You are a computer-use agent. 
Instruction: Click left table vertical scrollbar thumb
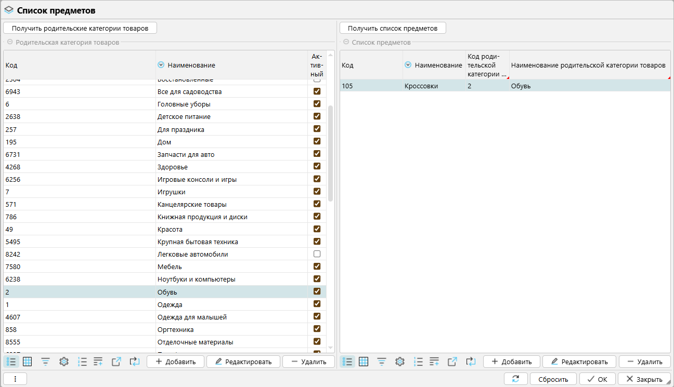pos(330,153)
